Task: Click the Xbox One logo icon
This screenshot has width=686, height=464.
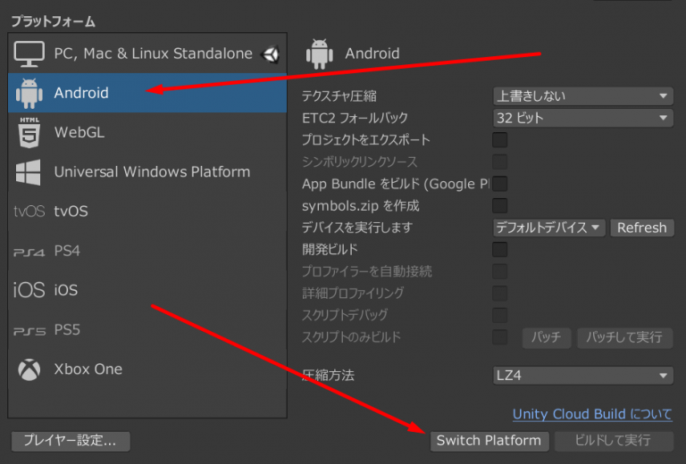Action: (29, 369)
